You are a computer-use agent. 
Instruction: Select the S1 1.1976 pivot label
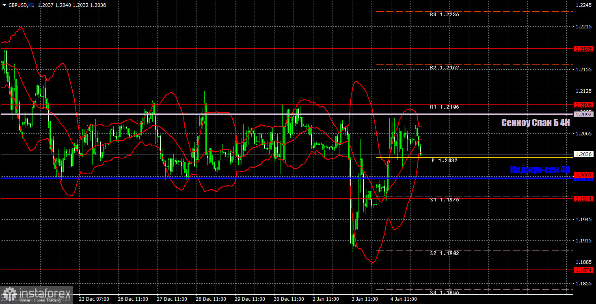445,200
